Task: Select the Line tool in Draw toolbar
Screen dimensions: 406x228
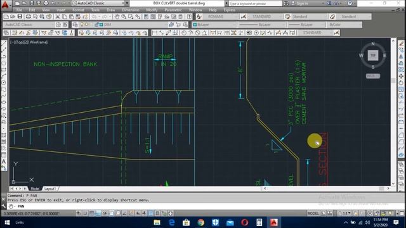Action: point(4,43)
